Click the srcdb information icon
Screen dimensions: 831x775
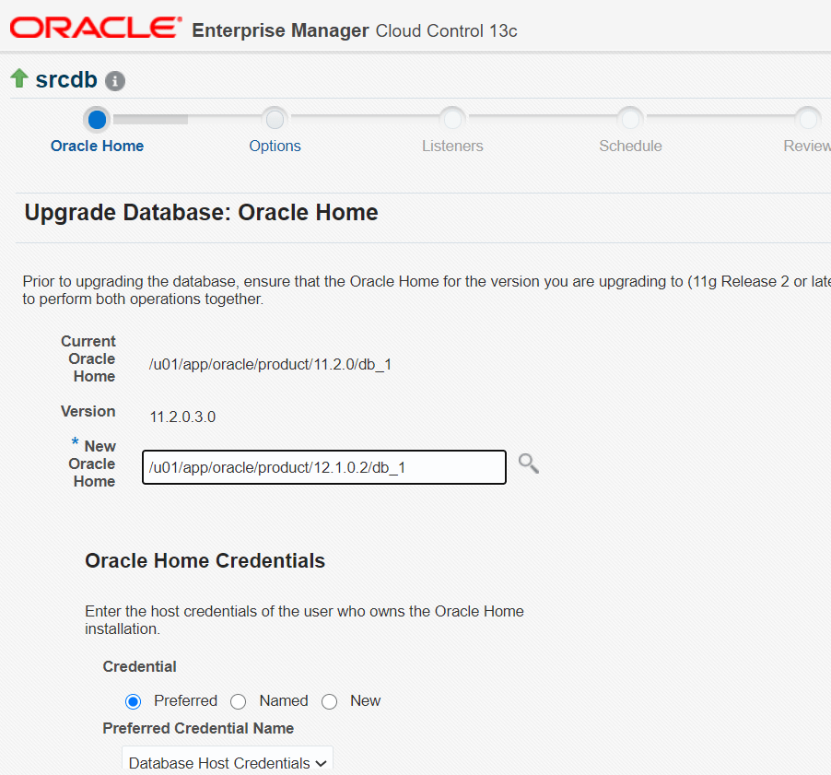[115, 81]
